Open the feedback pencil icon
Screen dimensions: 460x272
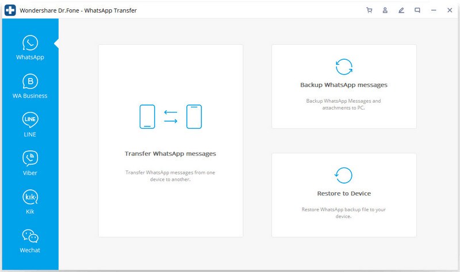click(x=401, y=10)
